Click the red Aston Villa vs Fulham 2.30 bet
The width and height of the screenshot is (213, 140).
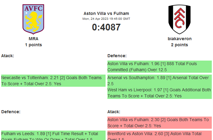tap(159, 122)
